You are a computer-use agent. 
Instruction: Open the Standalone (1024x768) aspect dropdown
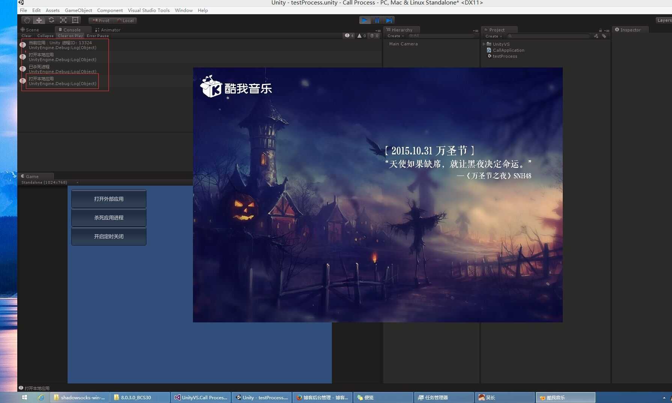(x=50, y=183)
